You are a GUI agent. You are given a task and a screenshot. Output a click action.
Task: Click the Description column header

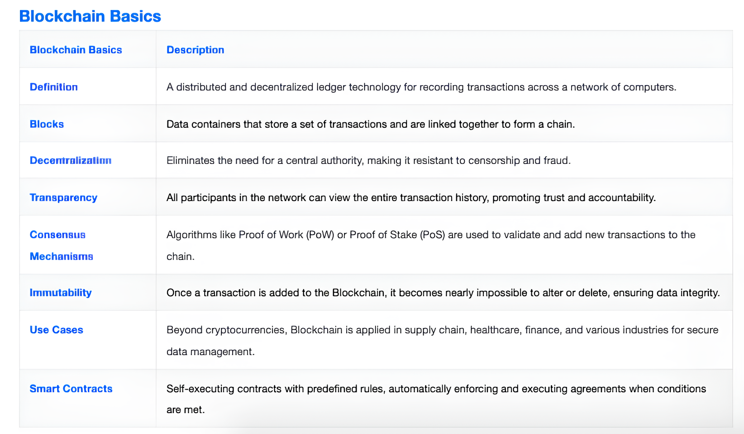pyautogui.click(x=195, y=50)
